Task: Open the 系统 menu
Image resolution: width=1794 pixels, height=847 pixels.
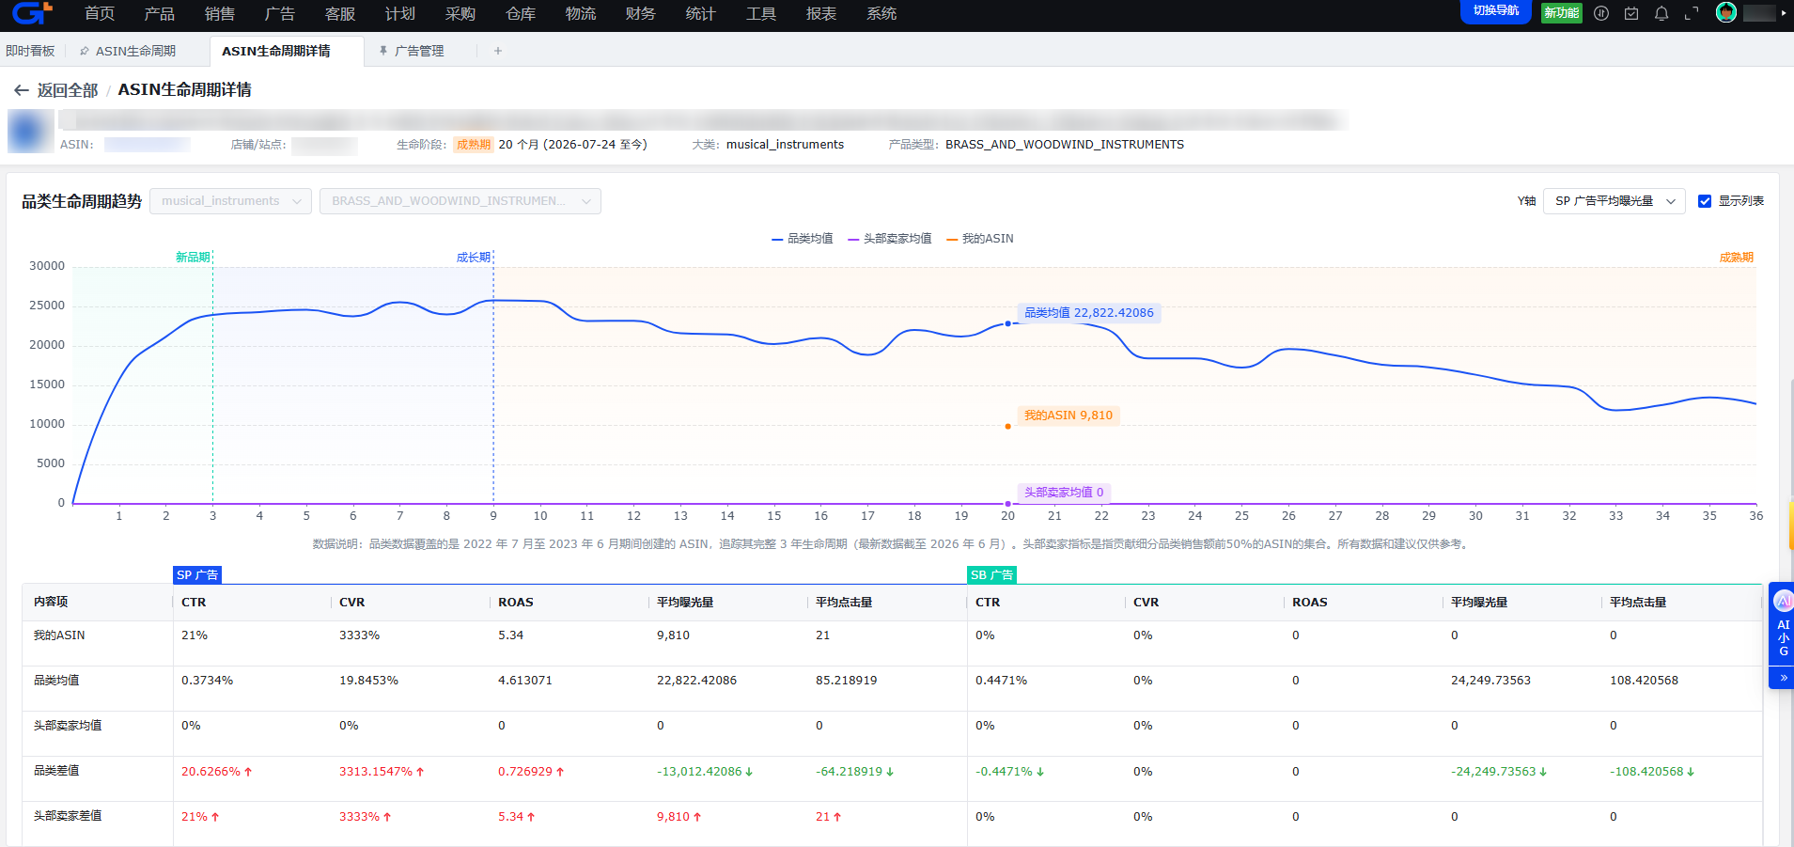Action: coord(881,13)
